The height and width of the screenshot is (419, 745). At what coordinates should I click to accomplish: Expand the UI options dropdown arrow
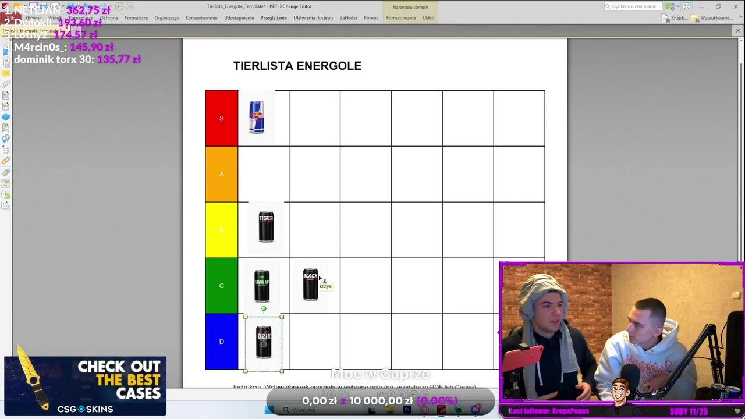pos(677,6)
